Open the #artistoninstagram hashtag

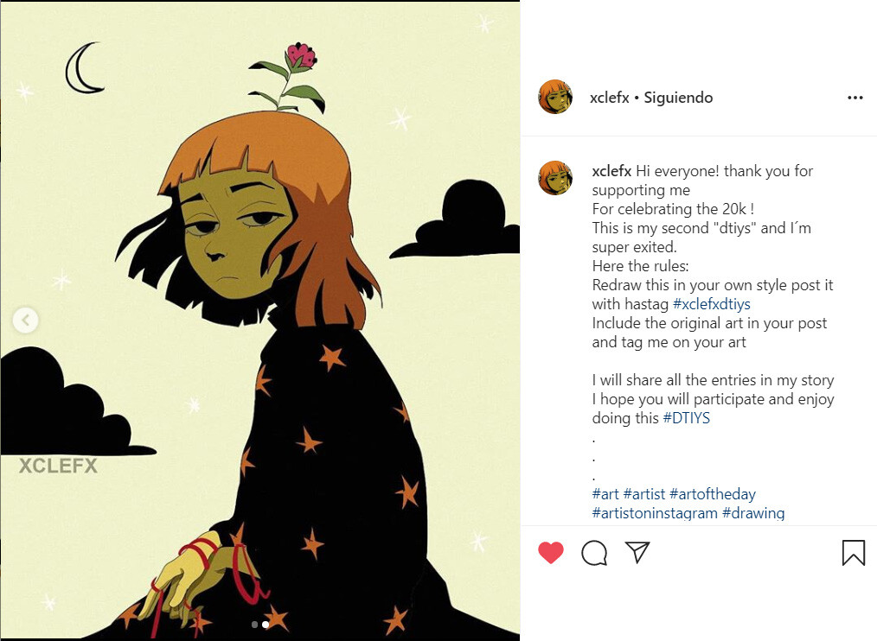pos(655,513)
